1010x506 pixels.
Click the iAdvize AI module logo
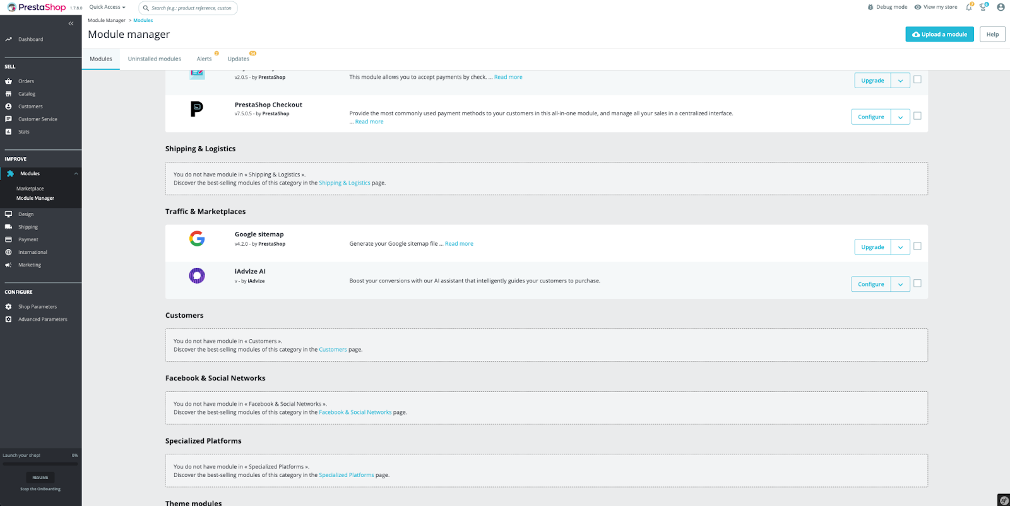(197, 276)
